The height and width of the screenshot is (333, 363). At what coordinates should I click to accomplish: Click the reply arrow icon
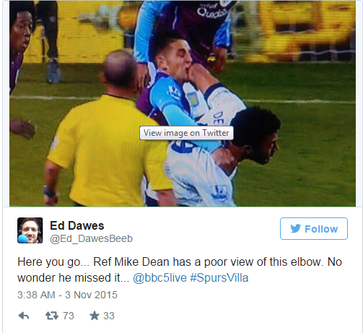click(x=24, y=316)
